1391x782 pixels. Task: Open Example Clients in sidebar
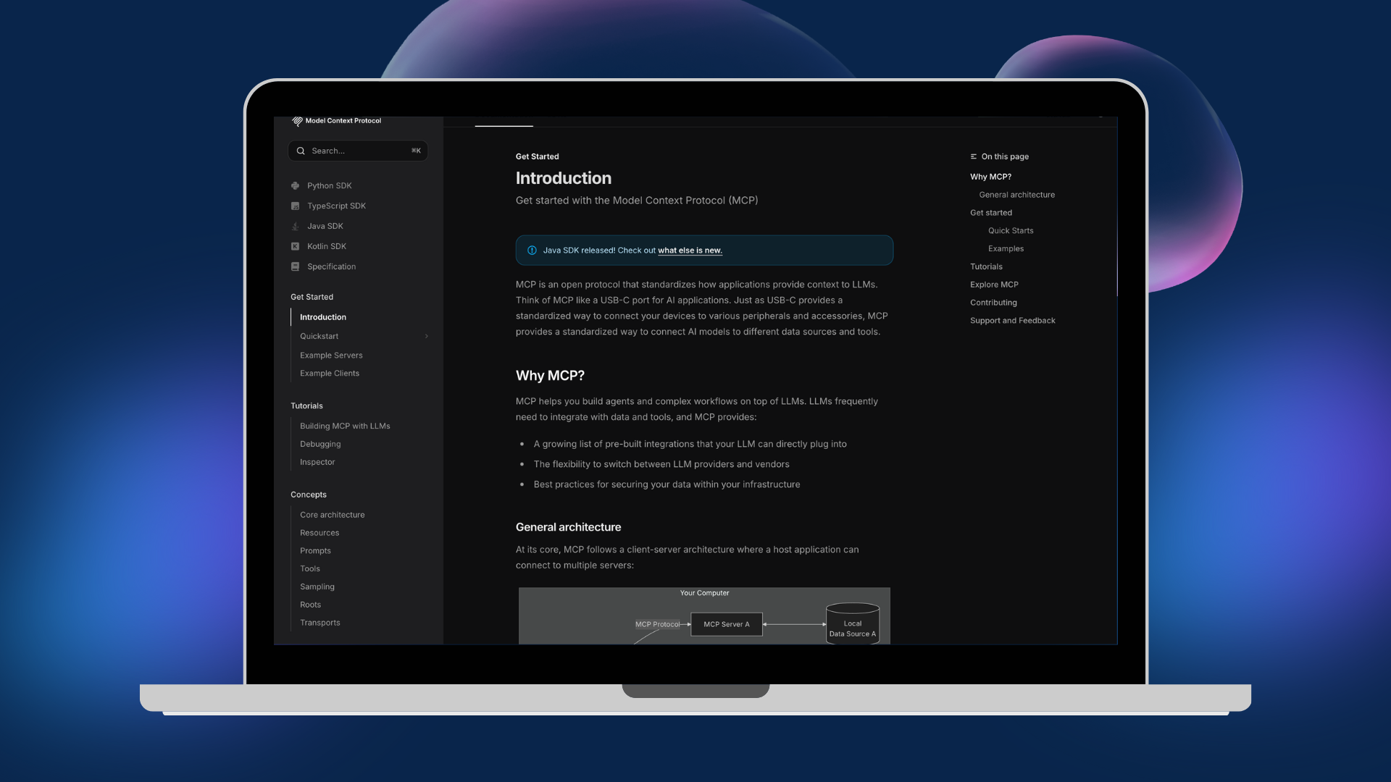(330, 374)
